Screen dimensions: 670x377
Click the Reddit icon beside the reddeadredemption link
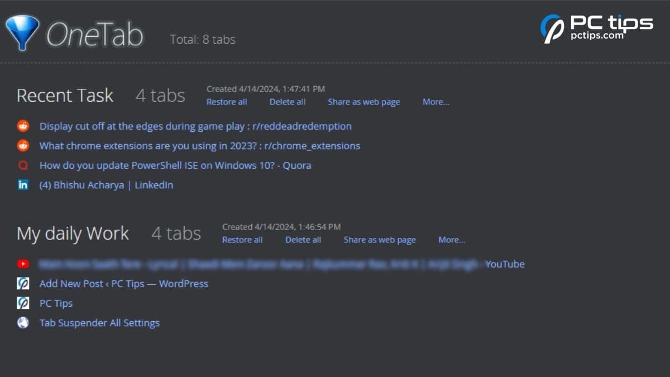(x=23, y=126)
